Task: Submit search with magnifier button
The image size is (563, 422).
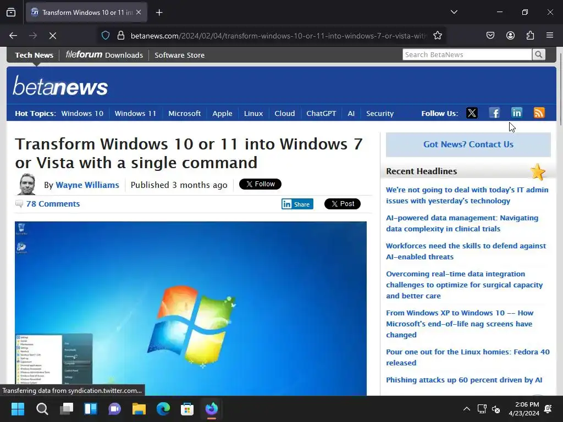Action: pyautogui.click(x=539, y=54)
